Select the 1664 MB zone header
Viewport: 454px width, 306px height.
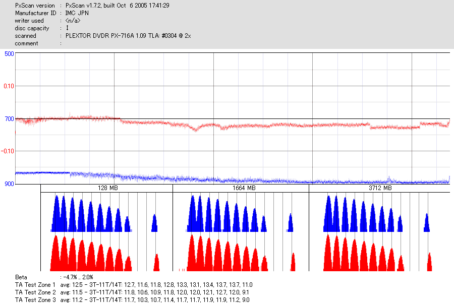(244, 188)
